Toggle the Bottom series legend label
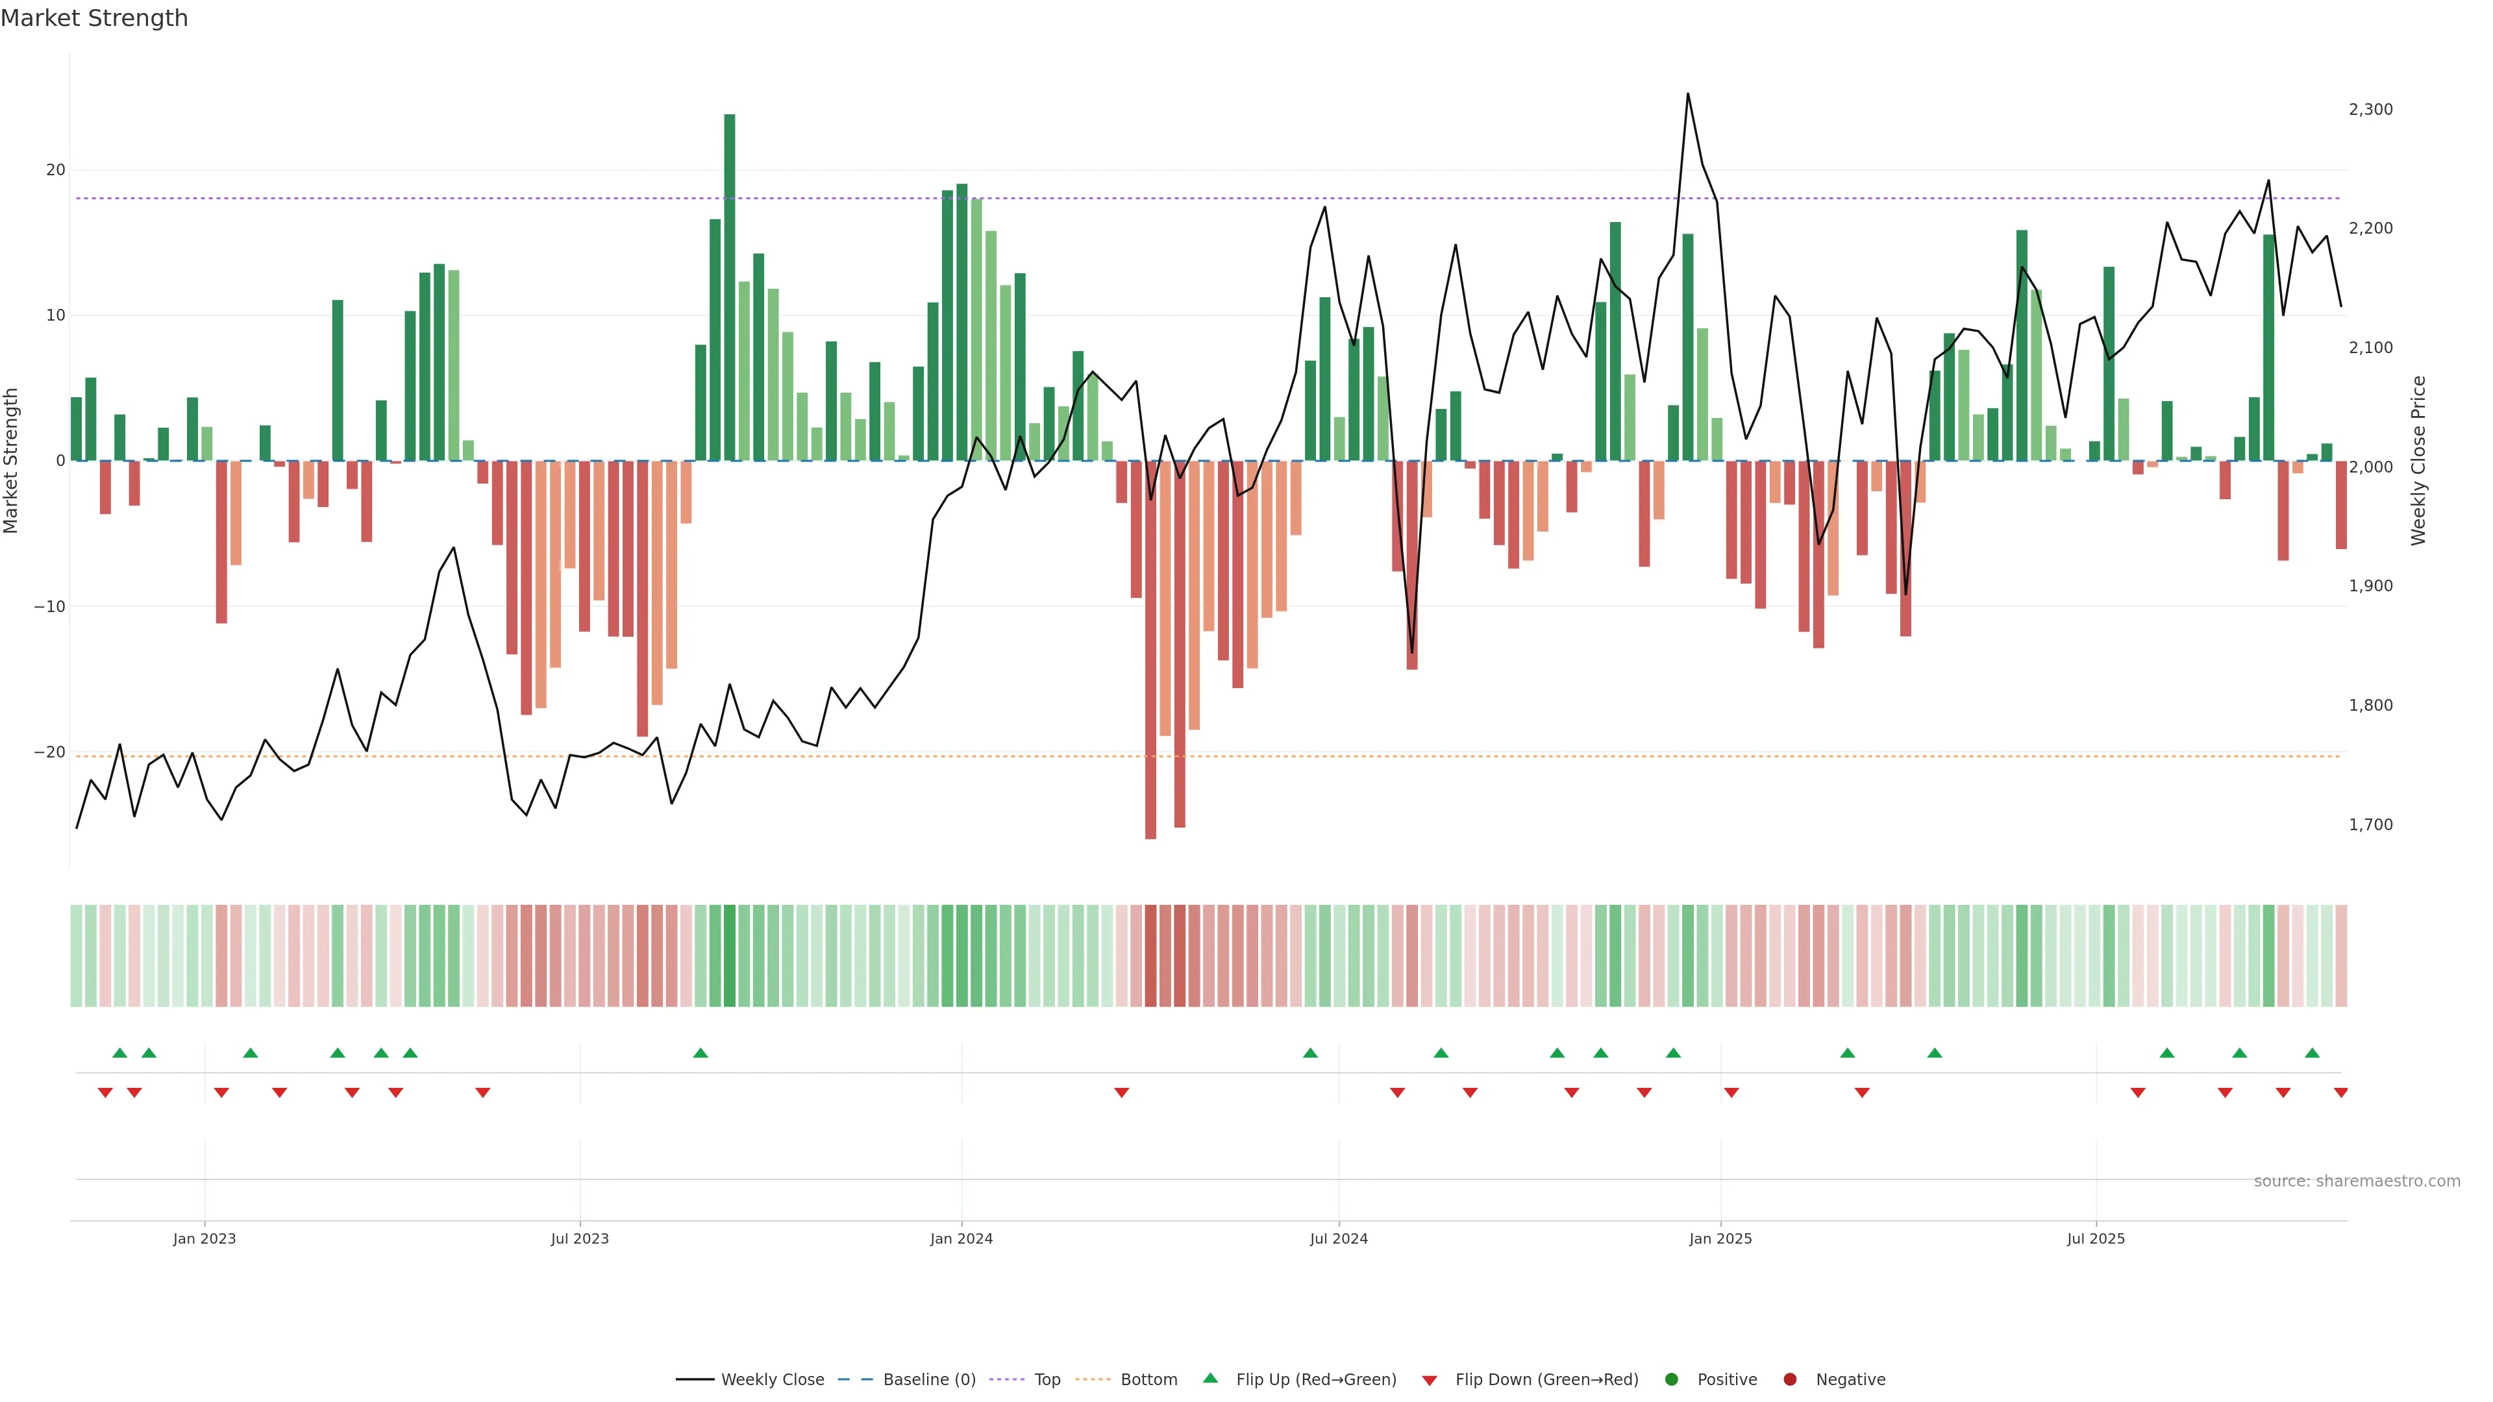The image size is (2493, 1402). [1148, 1379]
